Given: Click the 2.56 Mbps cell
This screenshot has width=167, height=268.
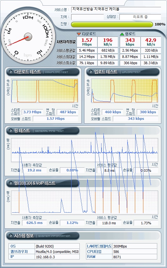Looking at the screenshot, I should coord(130,50).
